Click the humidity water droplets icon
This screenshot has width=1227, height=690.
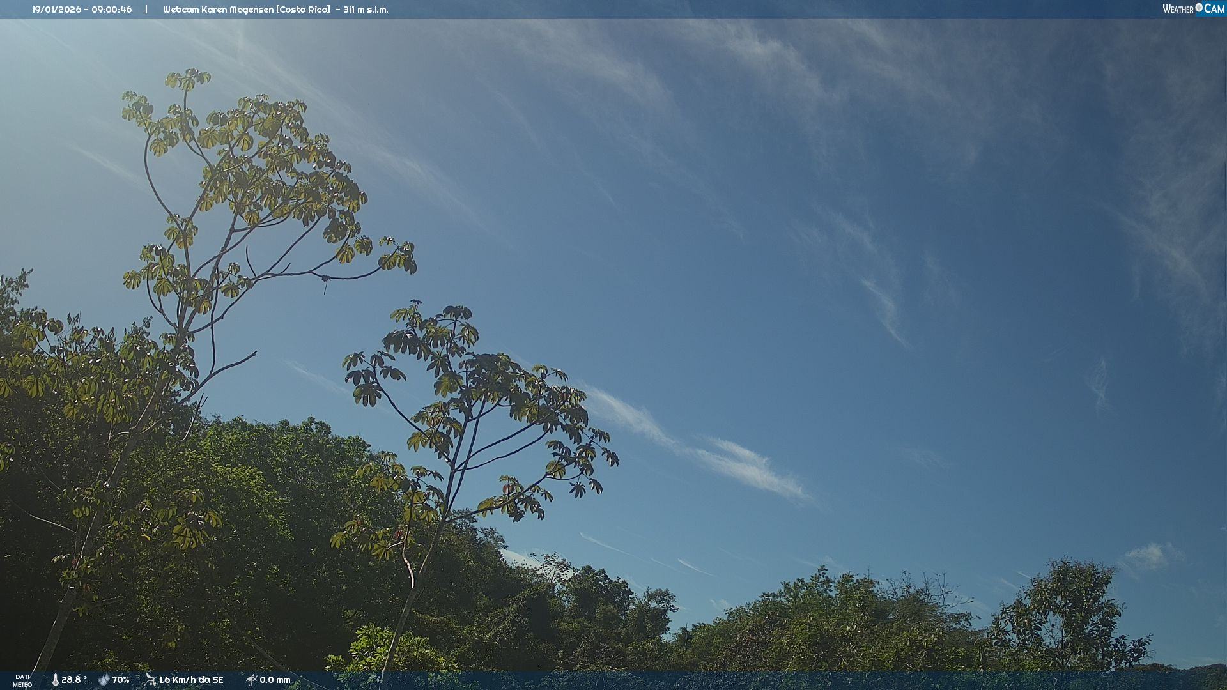[104, 680]
